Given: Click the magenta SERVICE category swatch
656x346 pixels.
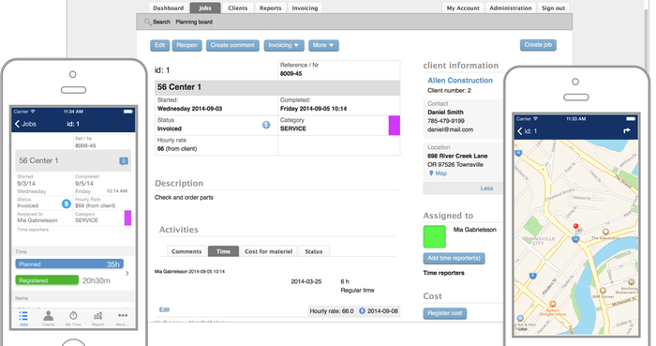Looking at the screenshot, I should click(395, 126).
